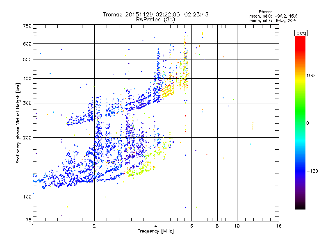
Task: Click the y-axis tick label '750'
Action: (27, 26)
